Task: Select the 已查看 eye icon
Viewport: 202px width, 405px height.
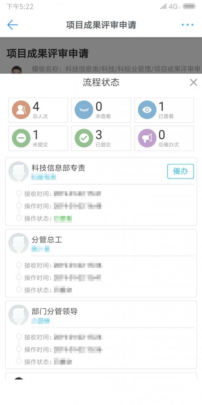Action: click(x=147, y=110)
